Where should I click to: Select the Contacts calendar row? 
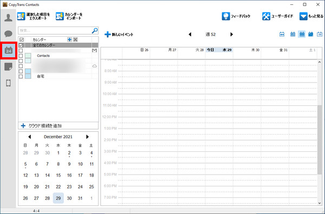[x=58, y=56]
